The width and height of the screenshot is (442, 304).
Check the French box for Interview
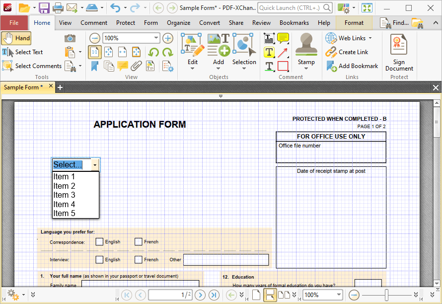pyautogui.click(x=138, y=259)
